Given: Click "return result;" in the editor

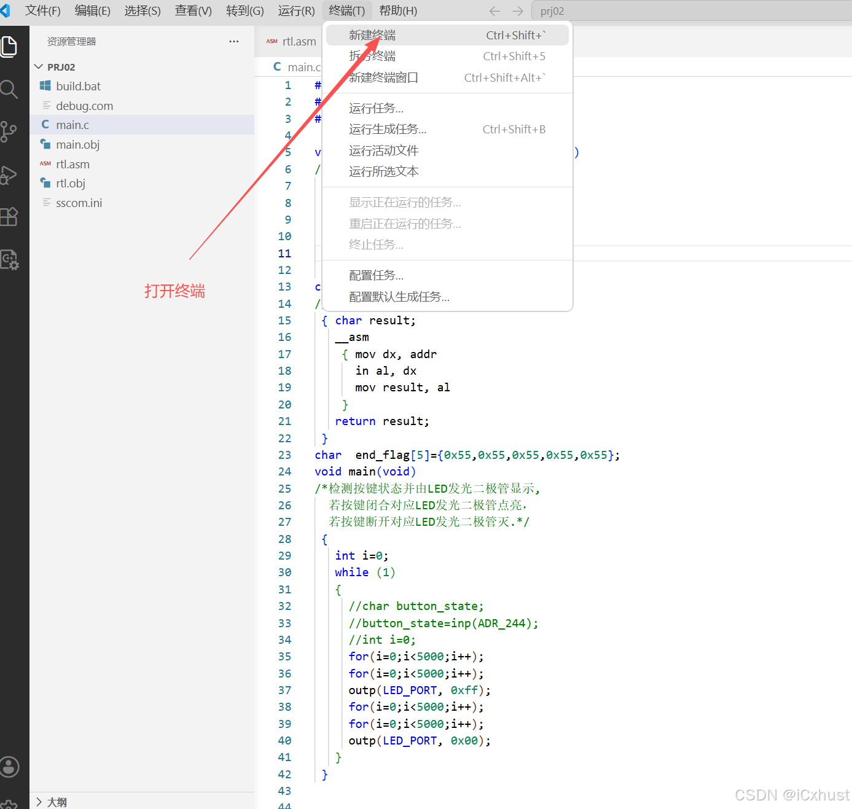Looking at the screenshot, I should (x=382, y=421).
